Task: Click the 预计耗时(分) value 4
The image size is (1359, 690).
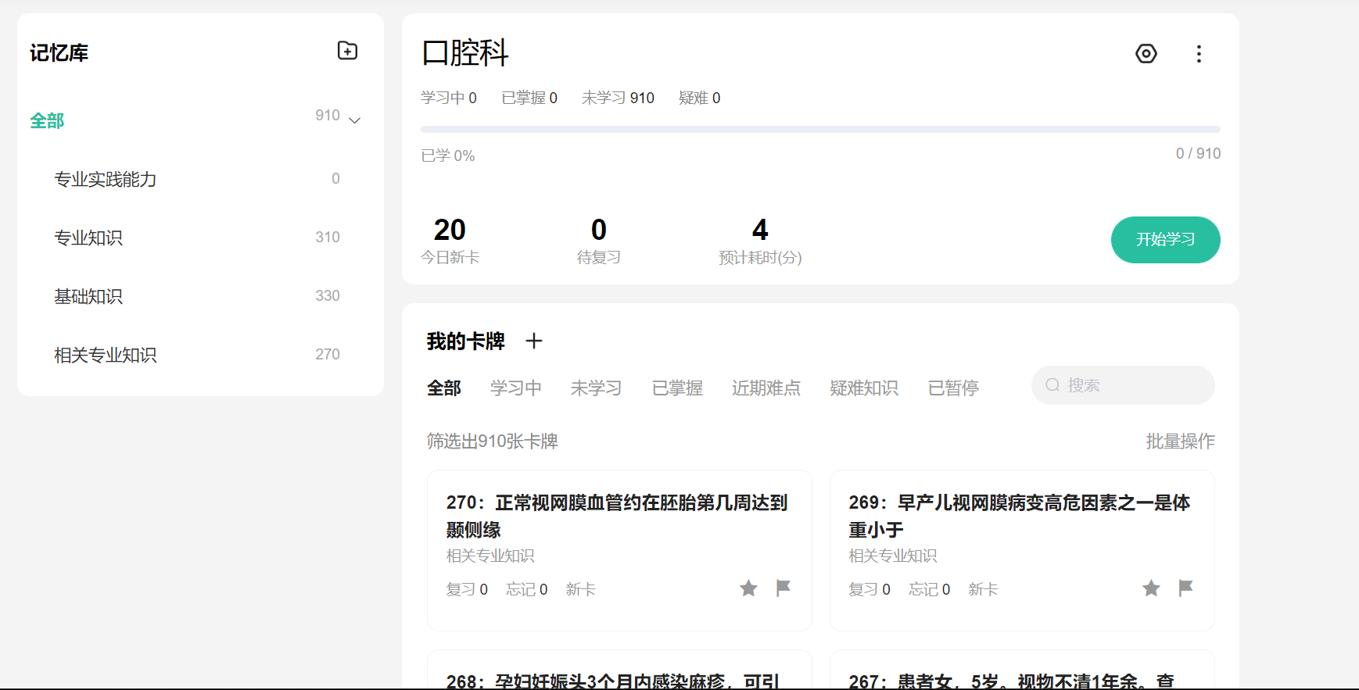Action: pos(760,230)
